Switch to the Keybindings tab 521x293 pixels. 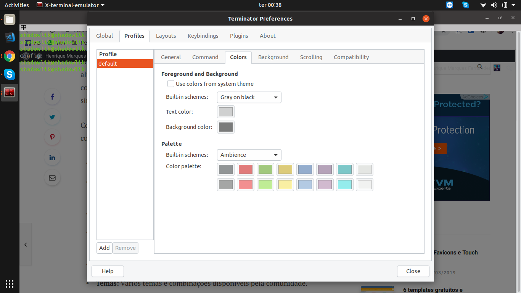(203, 36)
